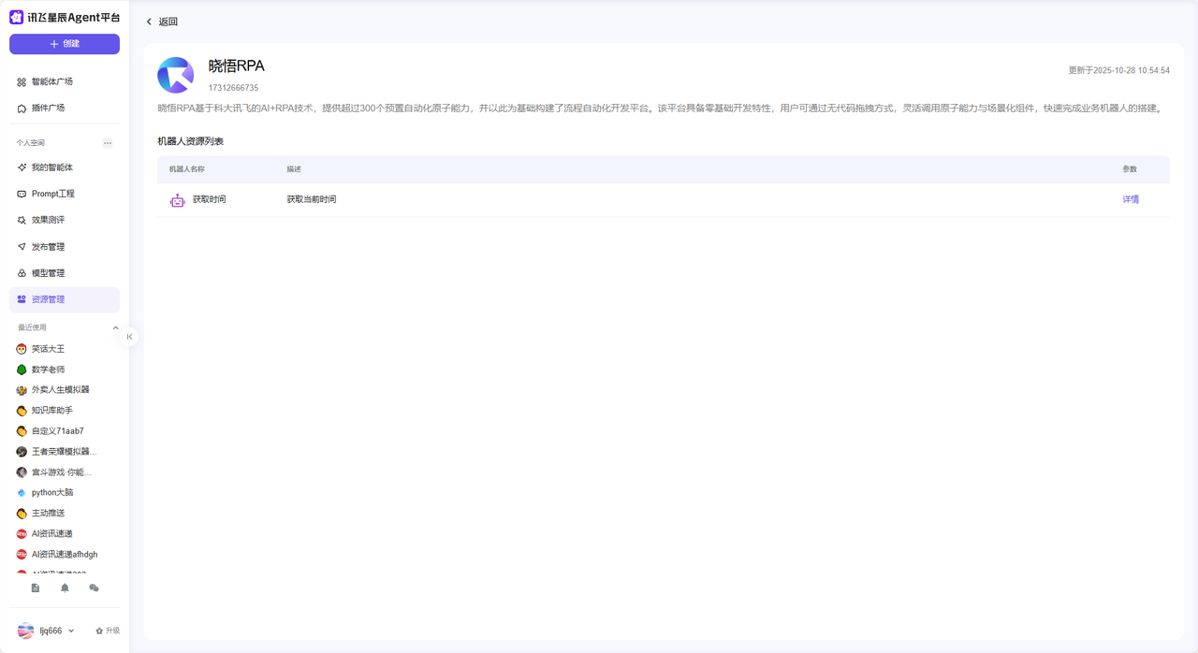1198x653 pixels.
Task: Click the robot icon beside 获取时间
Action: click(x=177, y=200)
